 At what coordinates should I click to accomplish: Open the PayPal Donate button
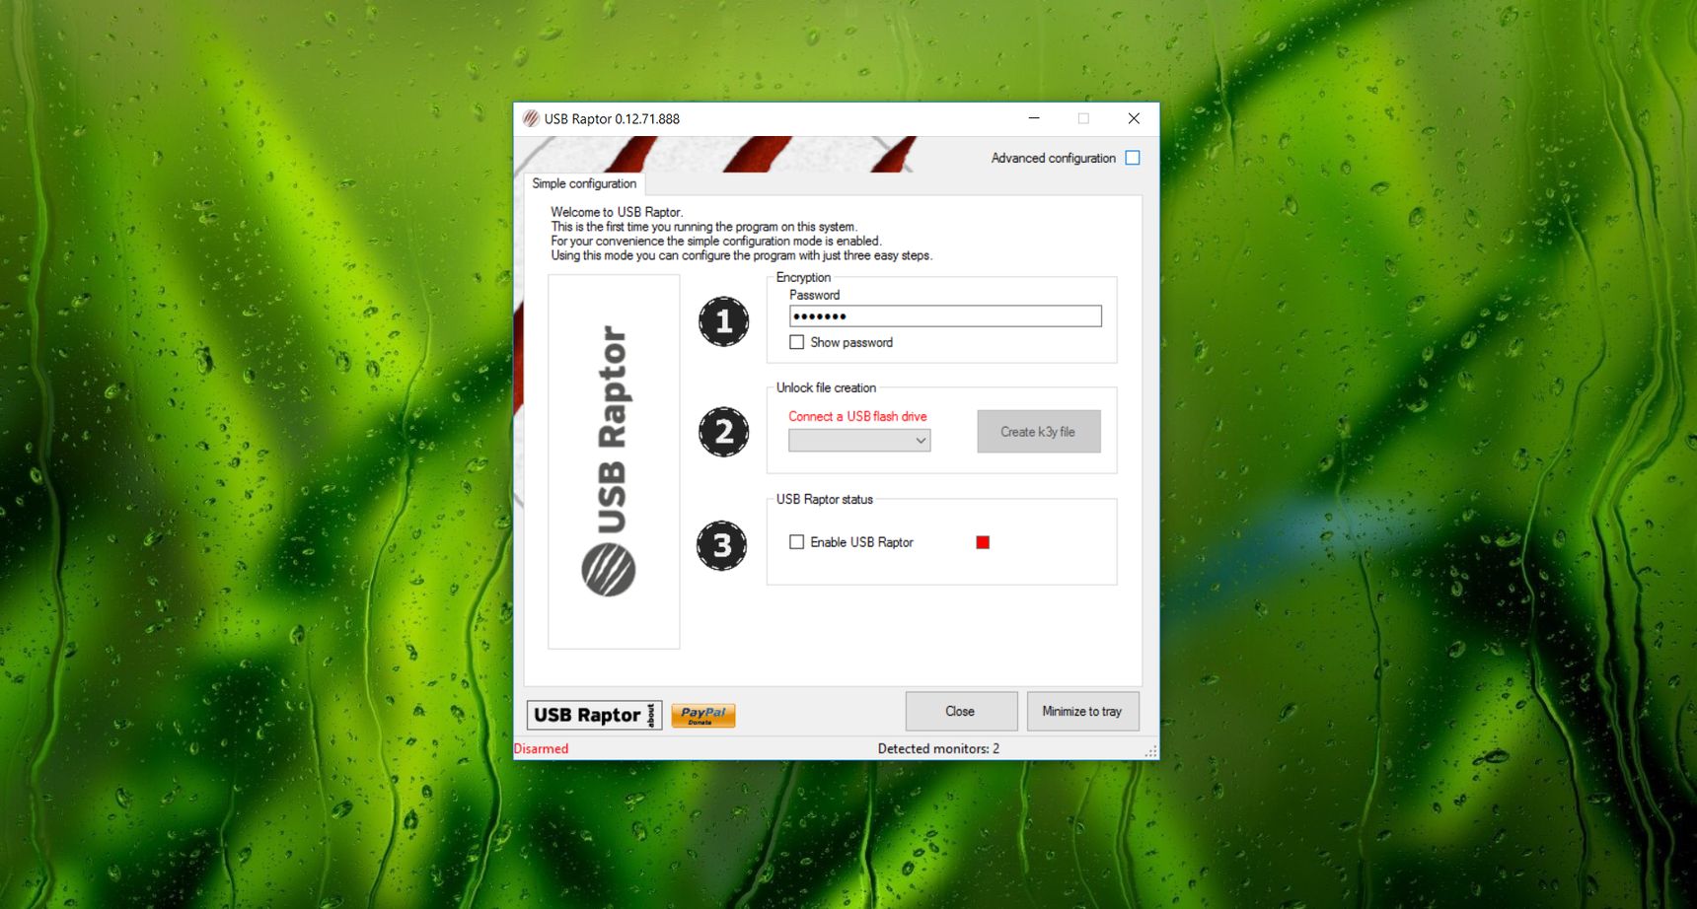(x=702, y=715)
